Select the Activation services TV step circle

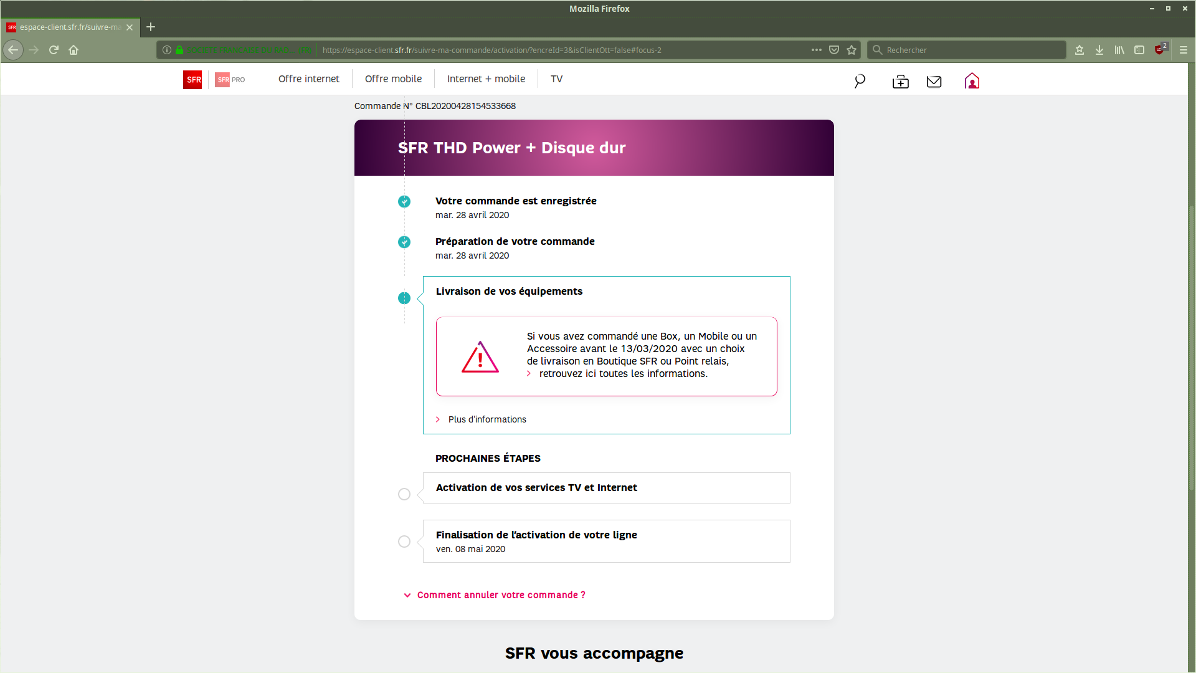click(x=404, y=494)
